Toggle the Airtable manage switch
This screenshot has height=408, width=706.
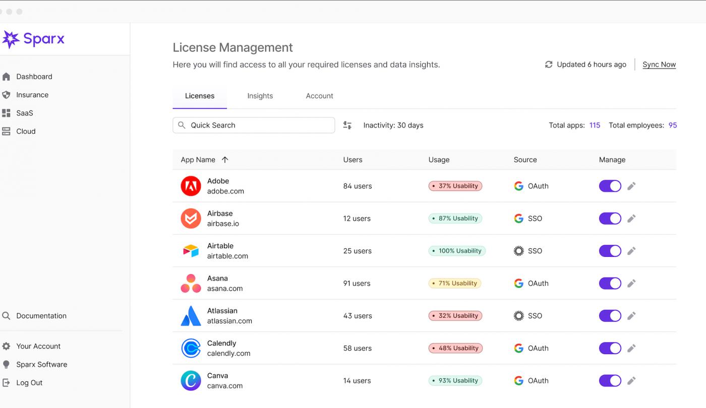610,251
